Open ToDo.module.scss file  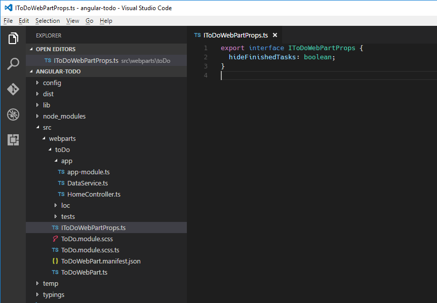[x=87, y=239]
